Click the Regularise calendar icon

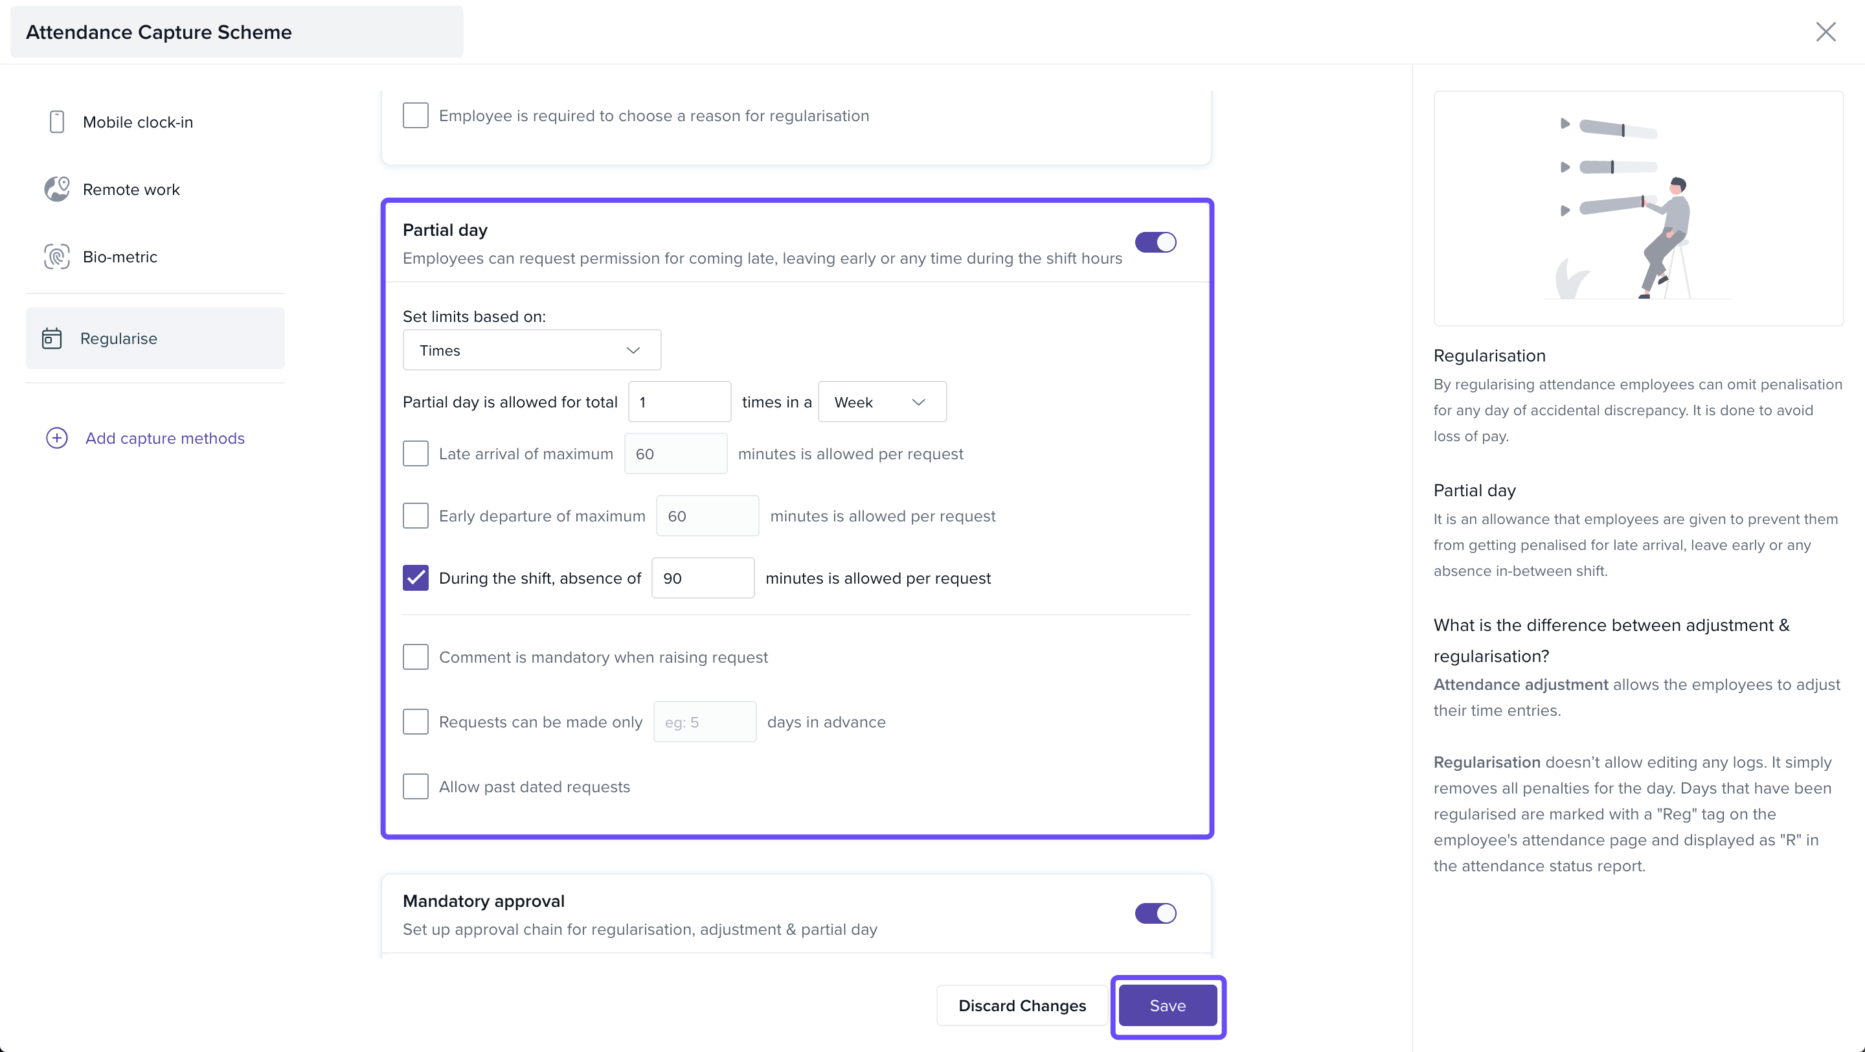(51, 338)
